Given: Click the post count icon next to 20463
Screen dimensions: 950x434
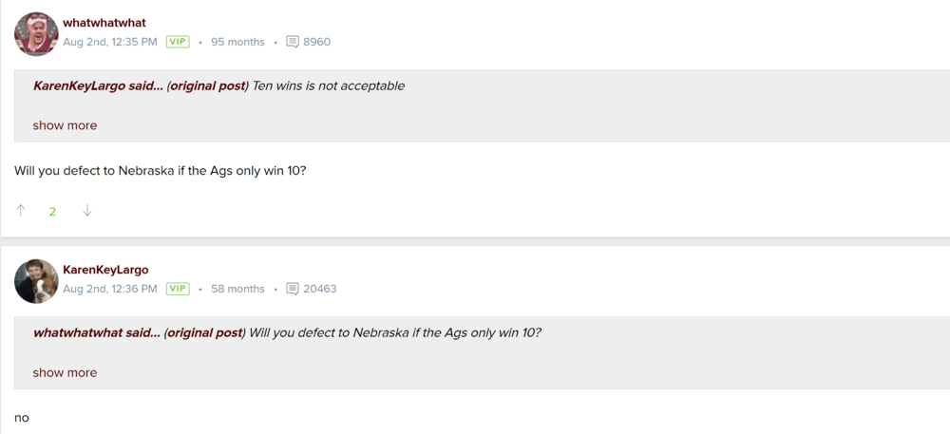Looking at the screenshot, I should pyautogui.click(x=293, y=289).
